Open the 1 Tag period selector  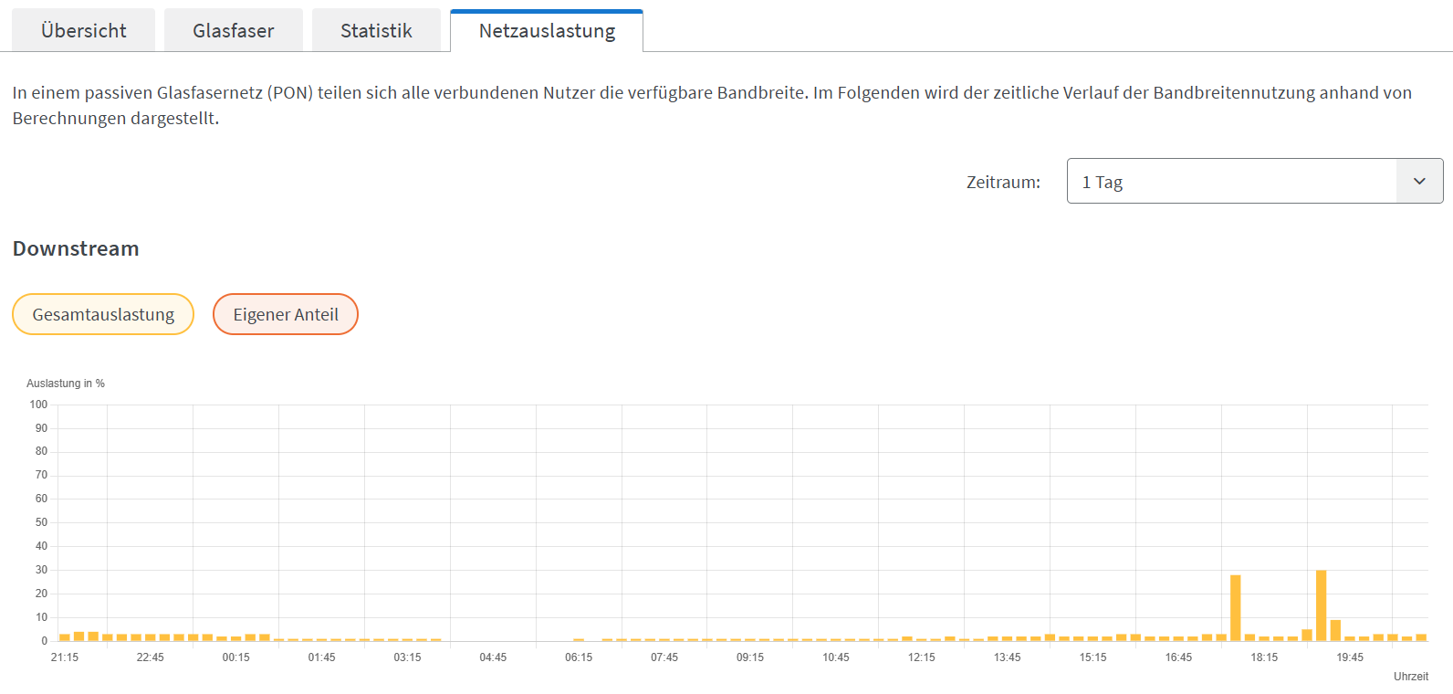1255,181
